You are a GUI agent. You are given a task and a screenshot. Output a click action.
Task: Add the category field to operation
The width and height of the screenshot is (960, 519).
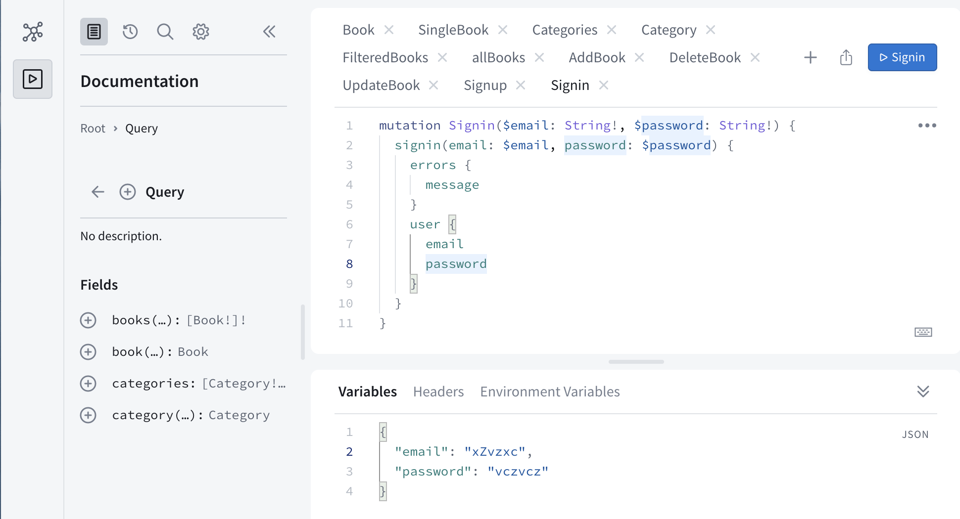click(x=88, y=415)
